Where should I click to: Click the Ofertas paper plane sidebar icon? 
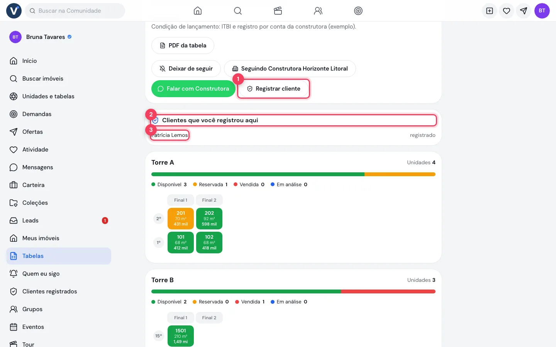[x=14, y=132]
